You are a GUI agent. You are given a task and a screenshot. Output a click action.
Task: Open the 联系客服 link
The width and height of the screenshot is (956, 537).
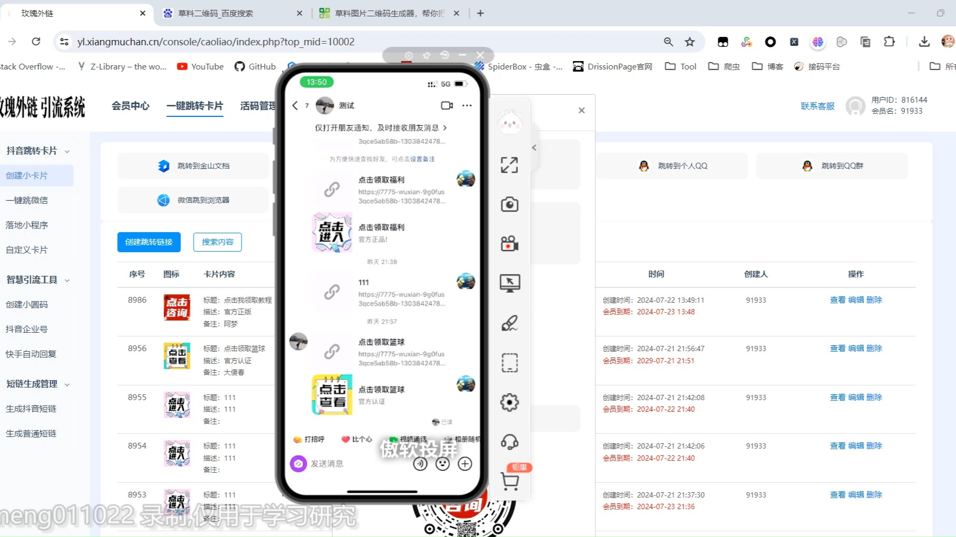(817, 106)
